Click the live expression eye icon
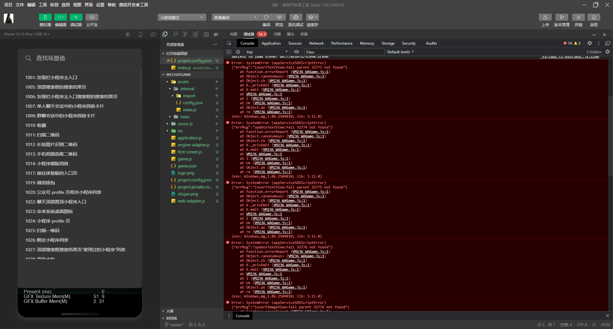Screen dimensions: 613x329 (297, 52)
